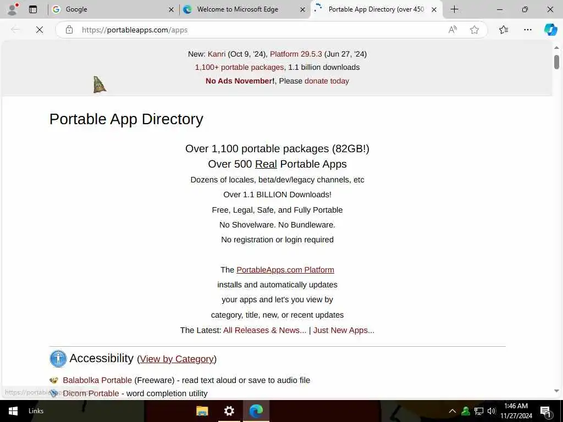
Task: Click the scrollbar down arrow
Action: [556, 391]
